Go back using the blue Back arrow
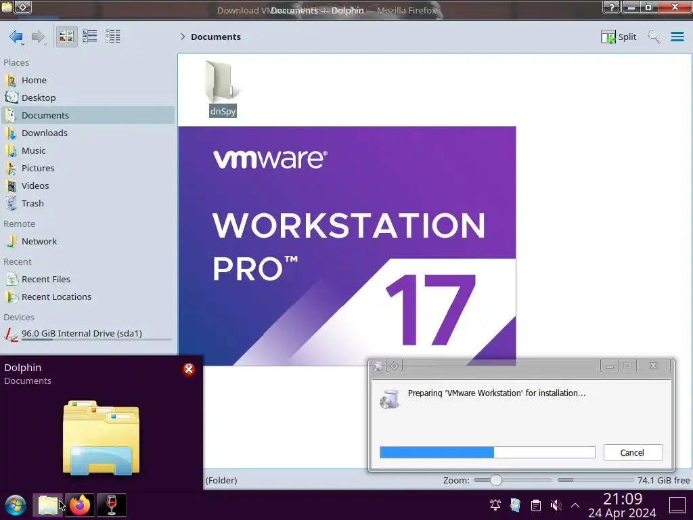Screen dimensions: 693x520 (16, 37)
